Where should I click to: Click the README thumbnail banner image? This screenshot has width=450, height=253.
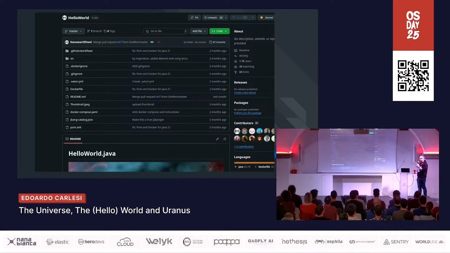coord(146,167)
